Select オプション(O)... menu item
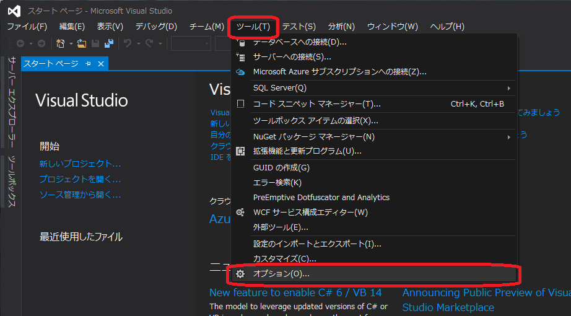The height and width of the screenshot is (316, 571). (374, 274)
